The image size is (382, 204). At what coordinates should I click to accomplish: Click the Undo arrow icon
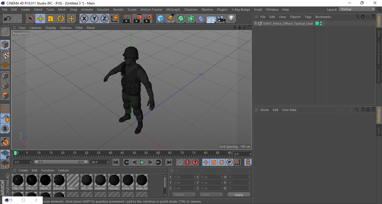pyautogui.click(x=7, y=19)
